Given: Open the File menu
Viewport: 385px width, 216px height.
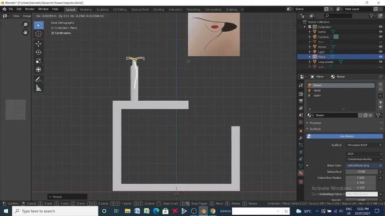Looking at the screenshot, I should pos(11,10).
